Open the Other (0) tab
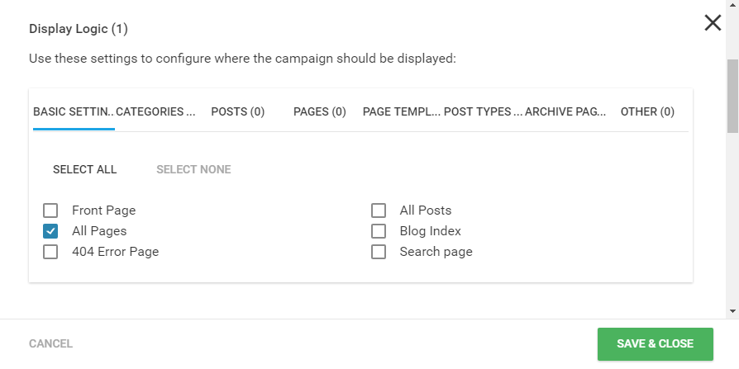The image size is (739, 369). pyautogui.click(x=647, y=111)
